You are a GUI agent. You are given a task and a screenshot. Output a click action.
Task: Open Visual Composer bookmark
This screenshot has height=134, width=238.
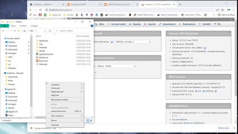(x=116, y=15)
